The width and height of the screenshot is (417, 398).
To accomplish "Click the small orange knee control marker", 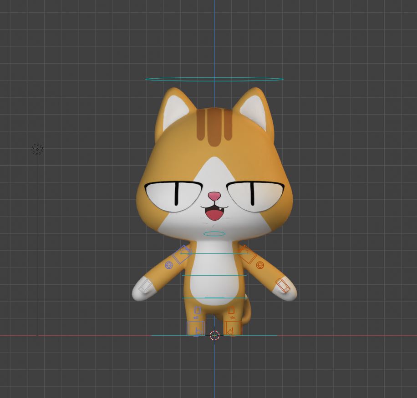I will point(233,317).
